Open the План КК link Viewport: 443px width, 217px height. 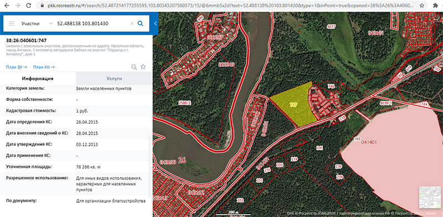click(44, 67)
